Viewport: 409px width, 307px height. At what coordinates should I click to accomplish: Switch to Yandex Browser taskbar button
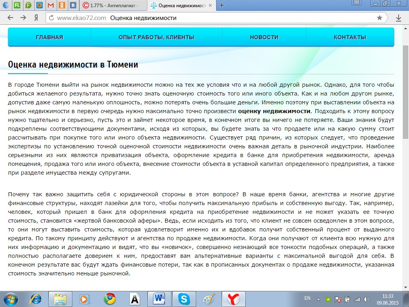(x=233, y=299)
